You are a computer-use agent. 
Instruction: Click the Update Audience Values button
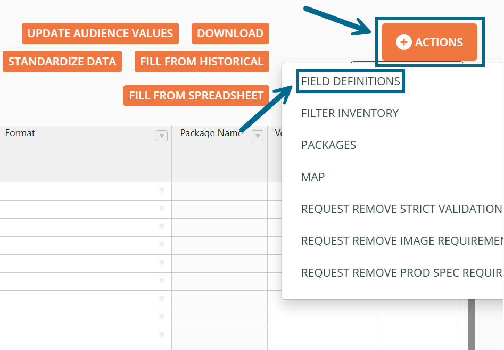click(100, 34)
